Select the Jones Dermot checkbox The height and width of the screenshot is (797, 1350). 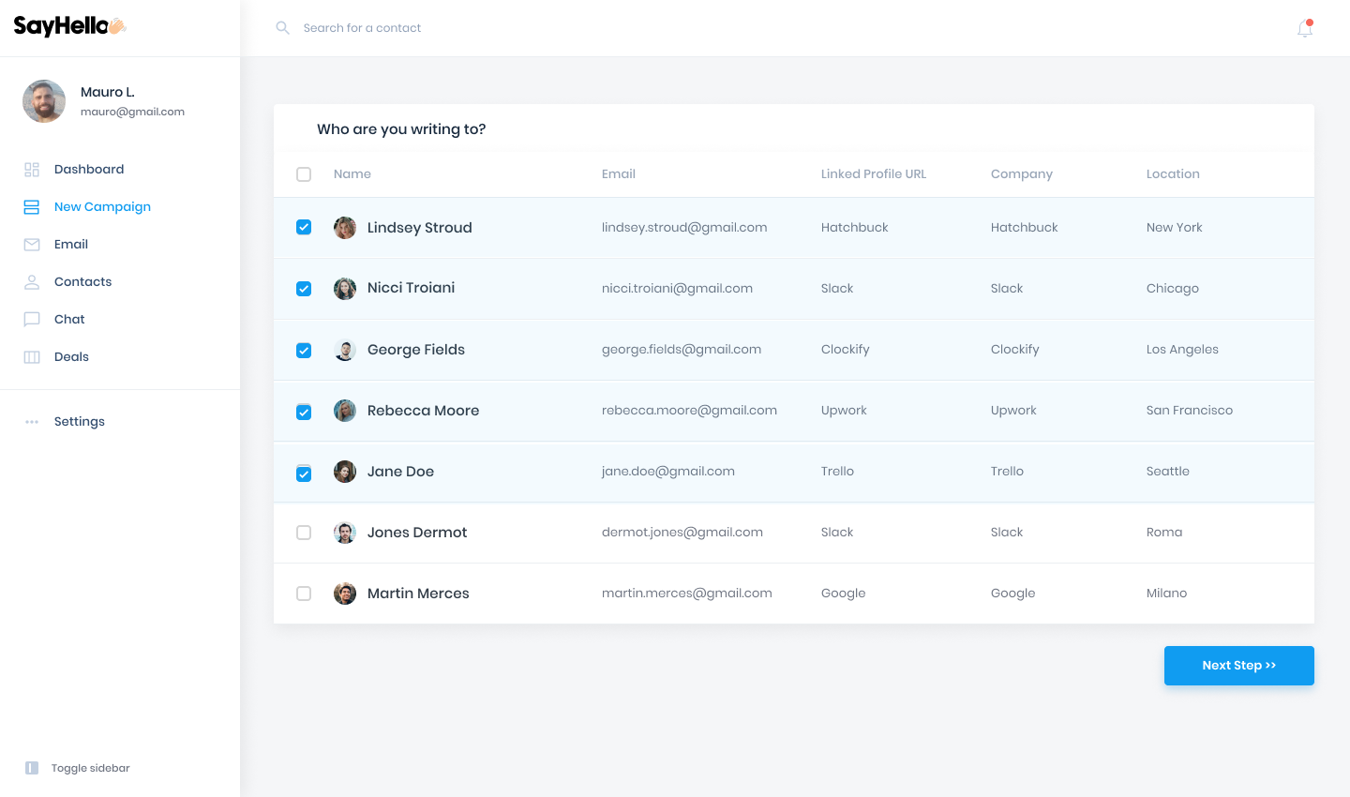[304, 533]
